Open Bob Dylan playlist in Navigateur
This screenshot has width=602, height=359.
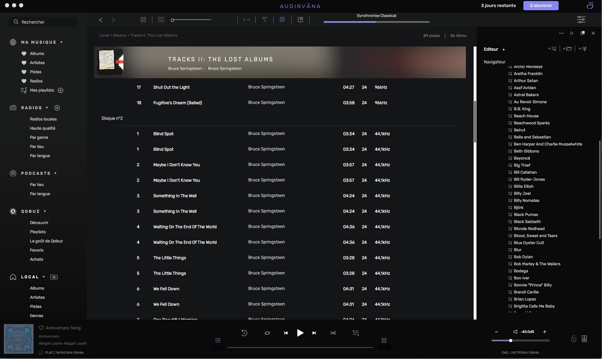point(523,257)
